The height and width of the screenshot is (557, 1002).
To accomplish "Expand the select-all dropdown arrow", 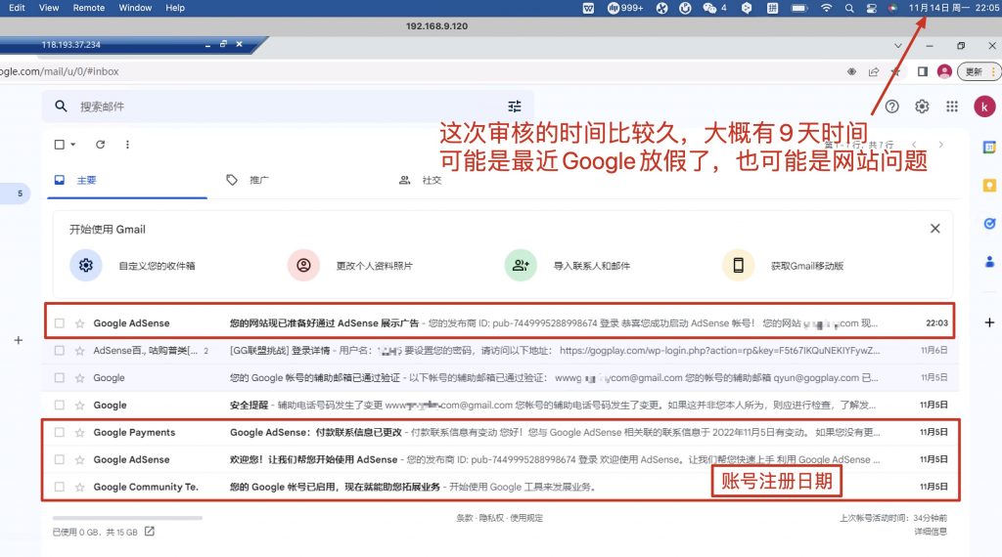I will [x=72, y=145].
